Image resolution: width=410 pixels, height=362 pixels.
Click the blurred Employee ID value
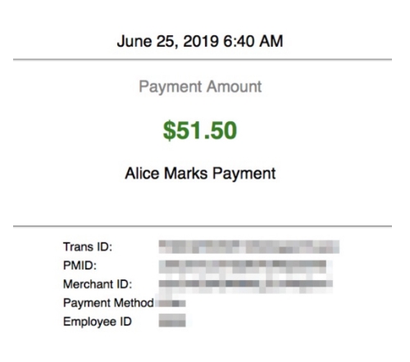pos(172,320)
